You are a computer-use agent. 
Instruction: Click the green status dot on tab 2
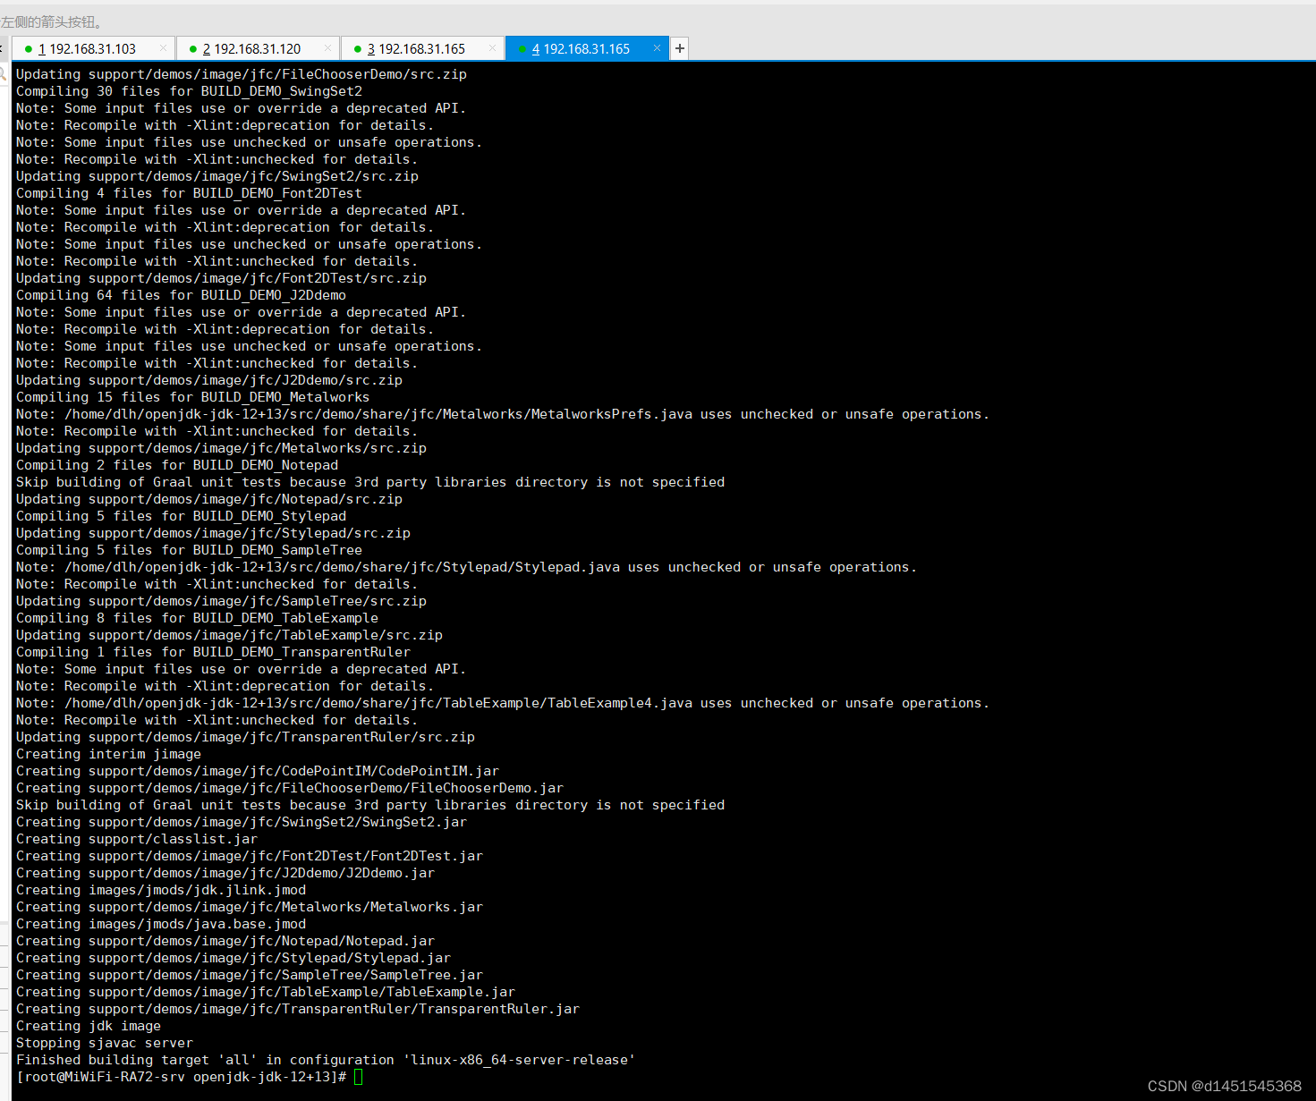coord(193,49)
